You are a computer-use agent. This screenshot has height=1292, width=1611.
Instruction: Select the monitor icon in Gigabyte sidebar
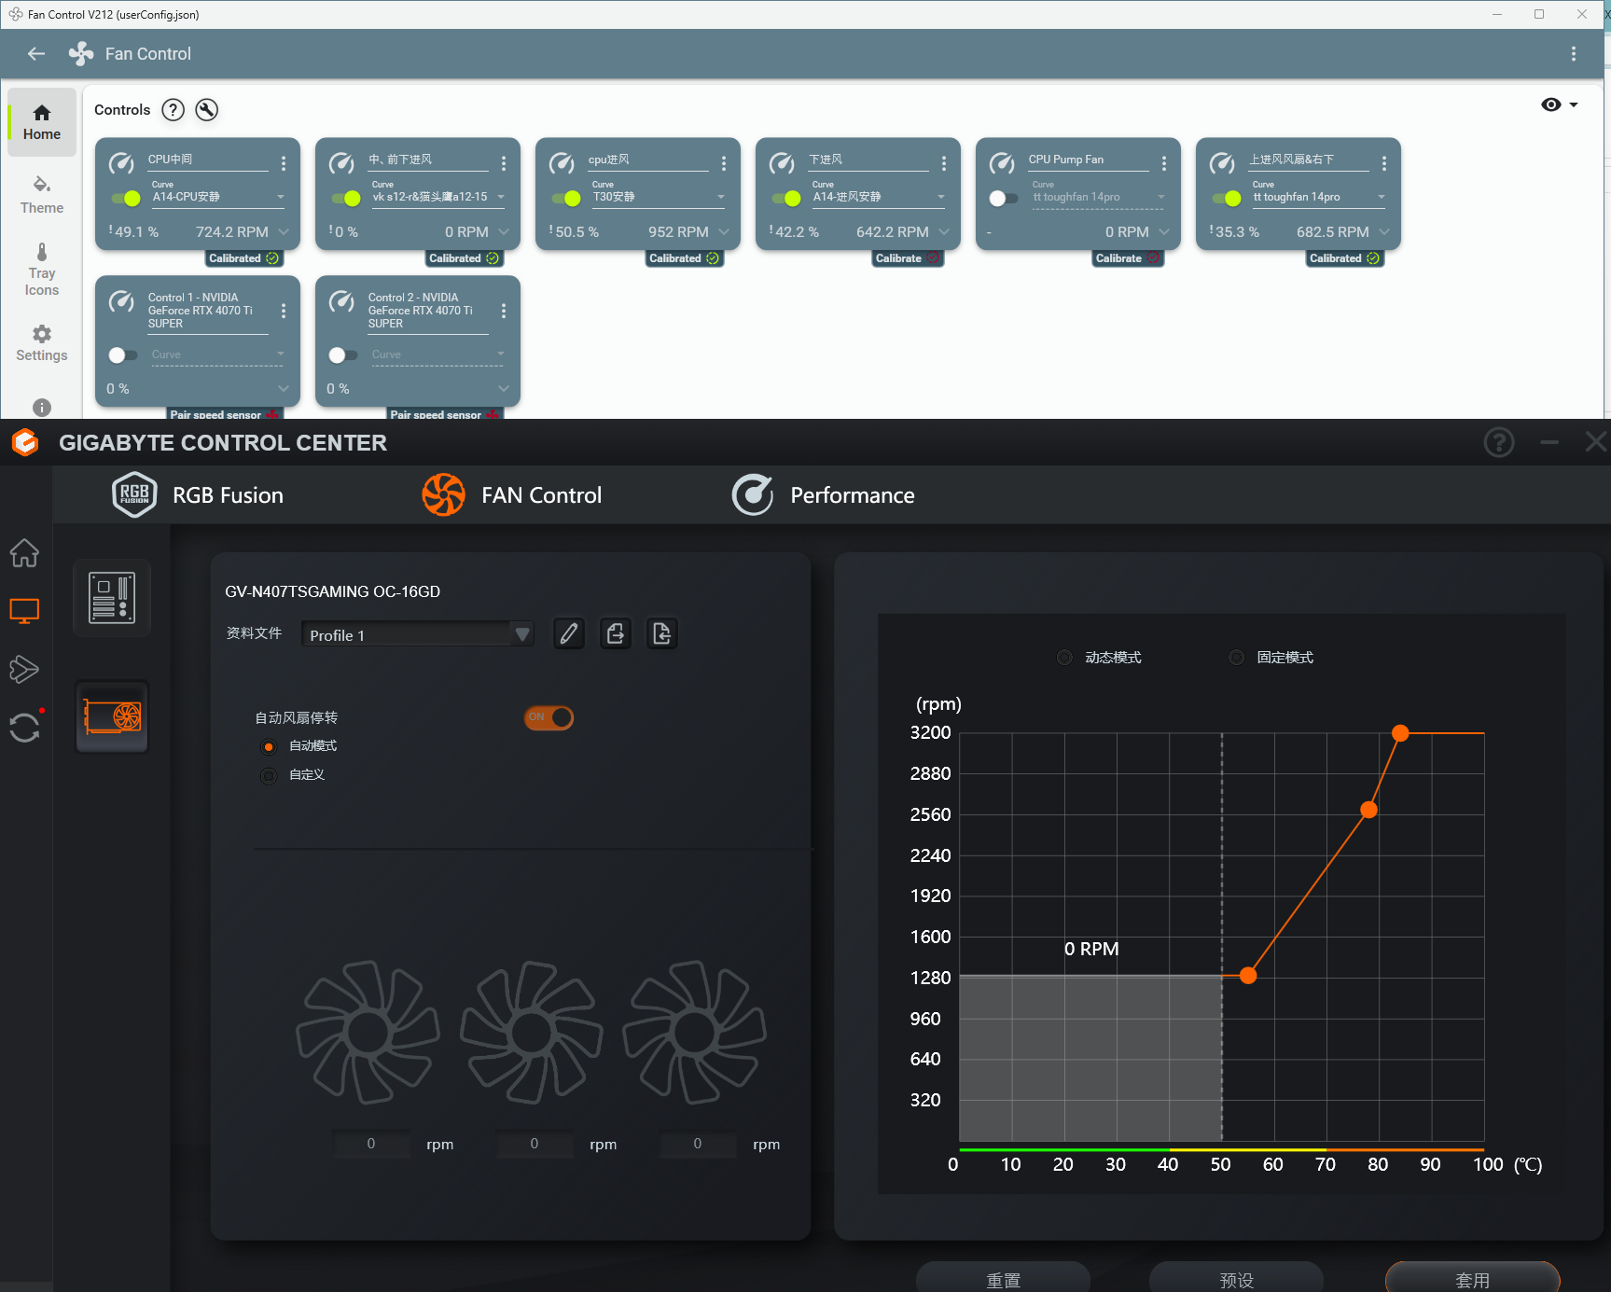[24, 611]
